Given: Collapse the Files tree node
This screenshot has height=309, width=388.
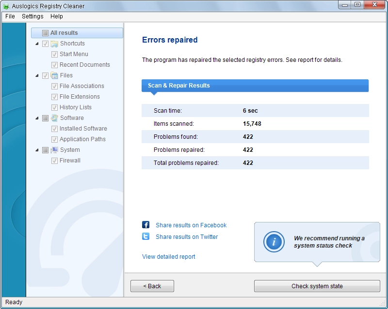Looking at the screenshot, I should coord(37,75).
